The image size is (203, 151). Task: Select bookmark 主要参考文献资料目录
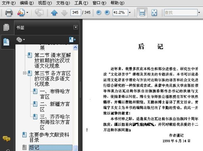pyautogui.click(x=49, y=137)
